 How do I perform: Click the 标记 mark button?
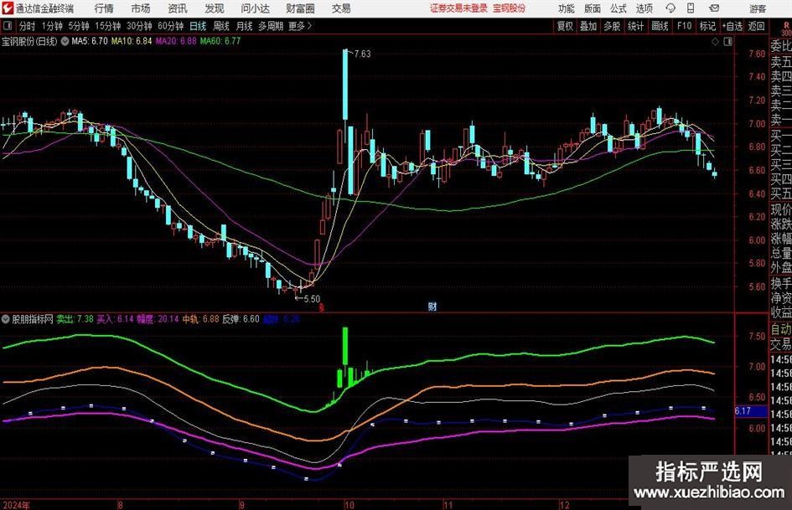707,26
